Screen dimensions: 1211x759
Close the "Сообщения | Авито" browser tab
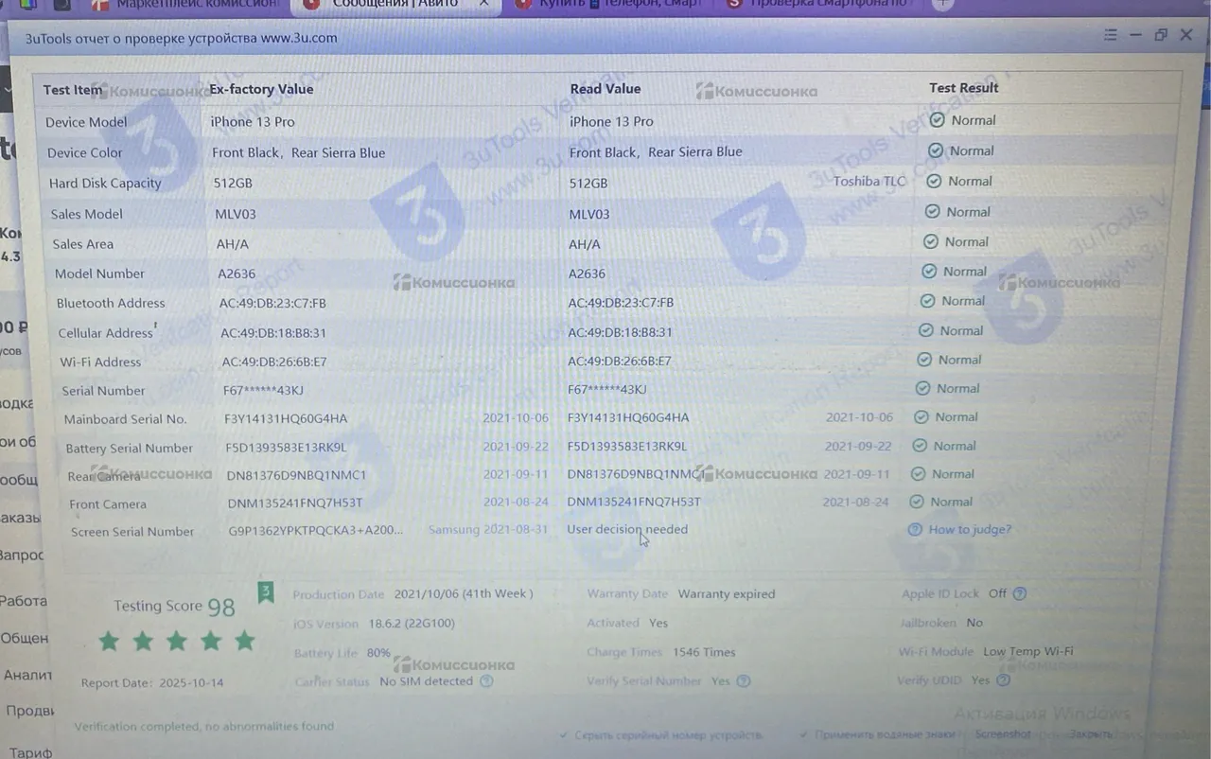[x=484, y=4]
